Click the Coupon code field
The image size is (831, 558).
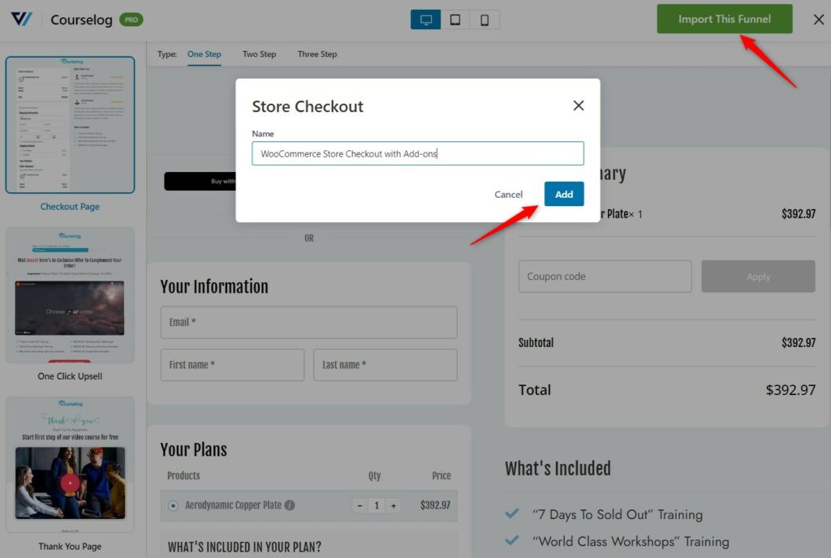pos(605,277)
